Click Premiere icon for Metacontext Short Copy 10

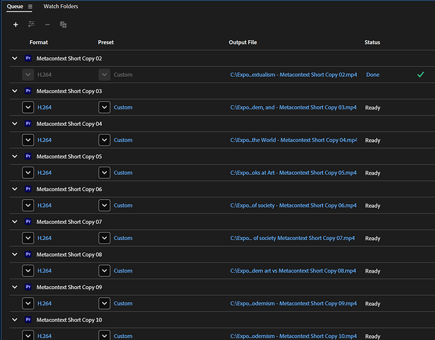coord(28,320)
